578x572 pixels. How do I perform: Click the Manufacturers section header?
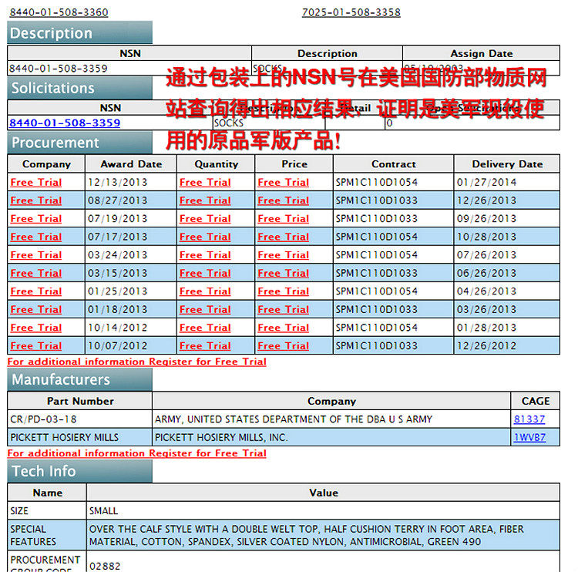click(79, 379)
